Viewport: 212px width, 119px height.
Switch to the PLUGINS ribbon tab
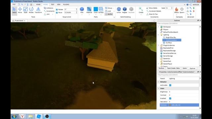pyautogui.click(x=66, y=4)
